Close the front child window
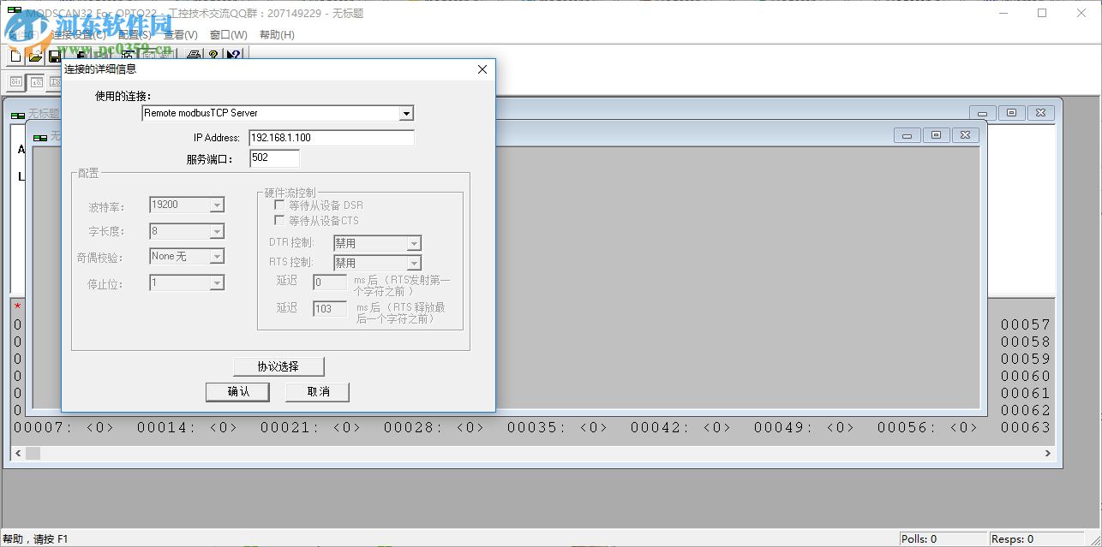This screenshot has height=547, width=1102. click(x=965, y=135)
